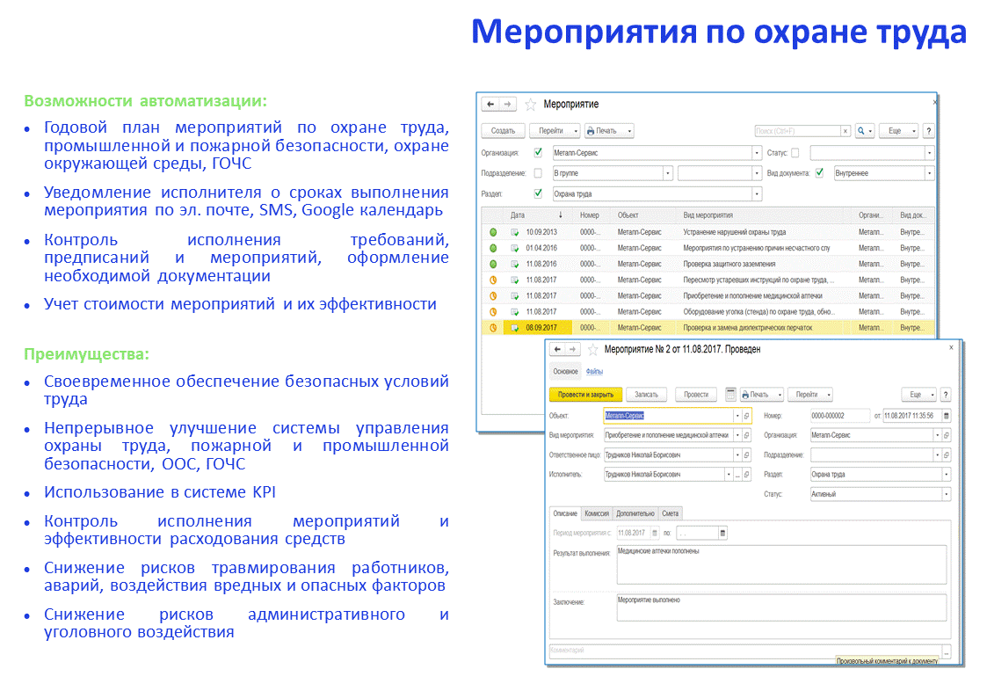Open Печать dropdown in list toolbar

[x=609, y=131]
